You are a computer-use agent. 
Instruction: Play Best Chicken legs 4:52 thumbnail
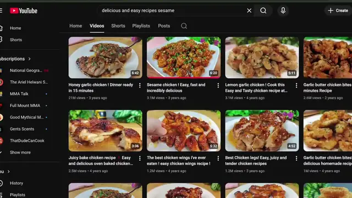coord(262,131)
